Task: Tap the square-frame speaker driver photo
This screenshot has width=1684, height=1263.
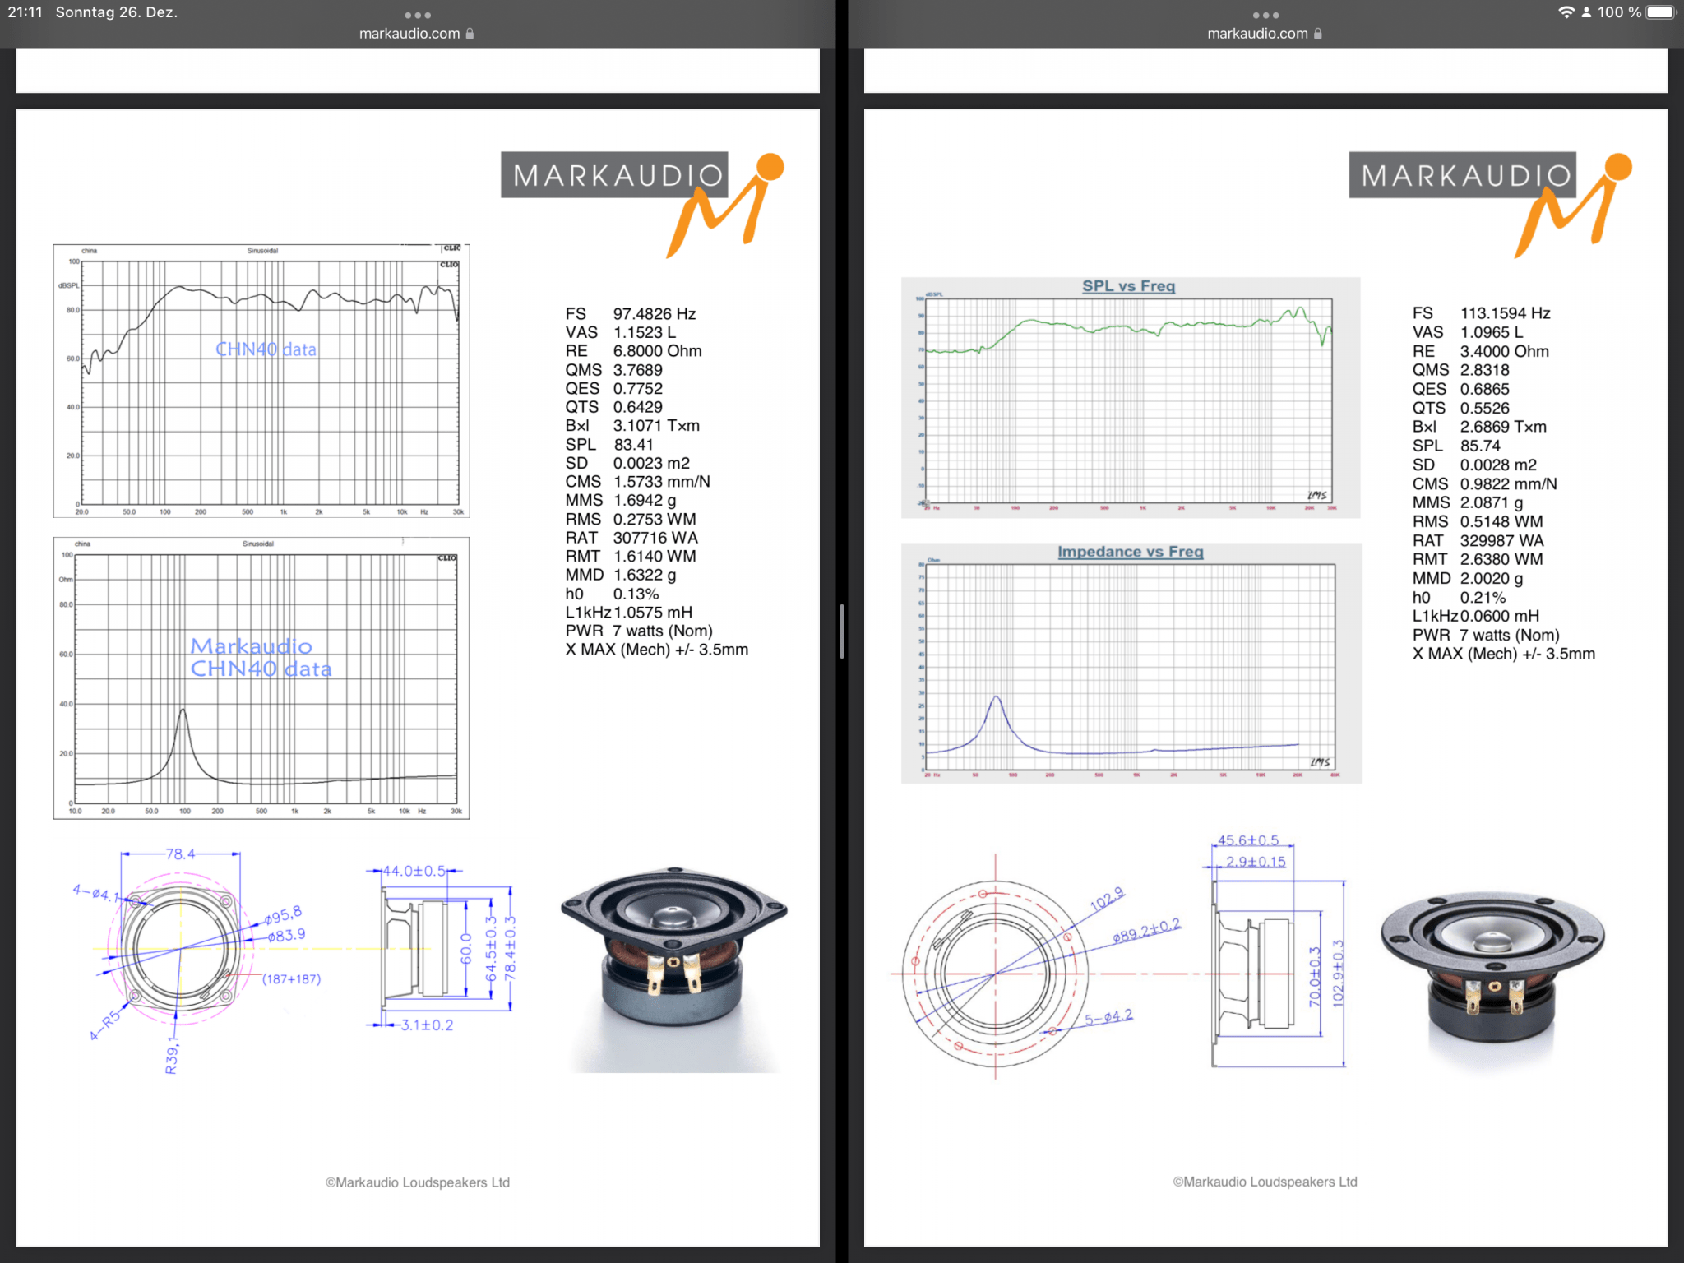Action: click(674, 969)
